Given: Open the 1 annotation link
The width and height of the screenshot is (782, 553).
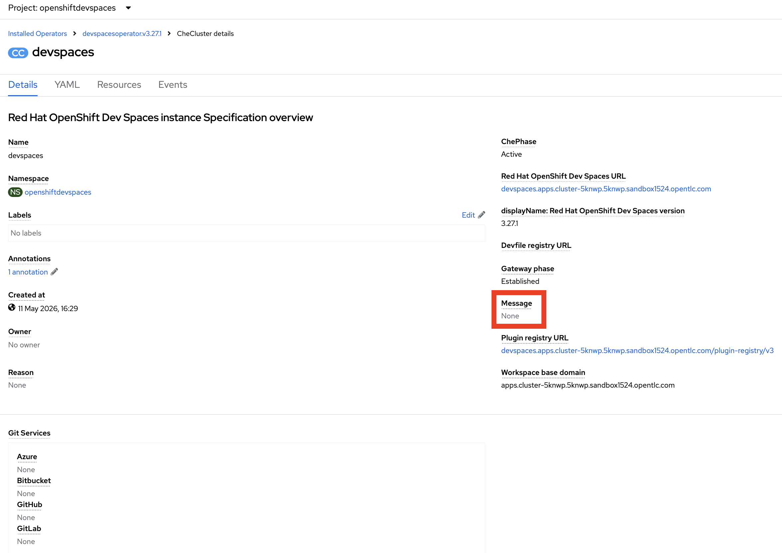Looking at the screenshot, I should click(x=28, y=272).
